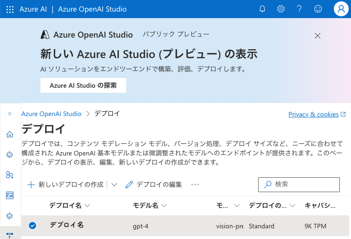This screenshot has width=351, height=239.
Task: Open the Privacy & cookies link
Action: coord(317,114)
